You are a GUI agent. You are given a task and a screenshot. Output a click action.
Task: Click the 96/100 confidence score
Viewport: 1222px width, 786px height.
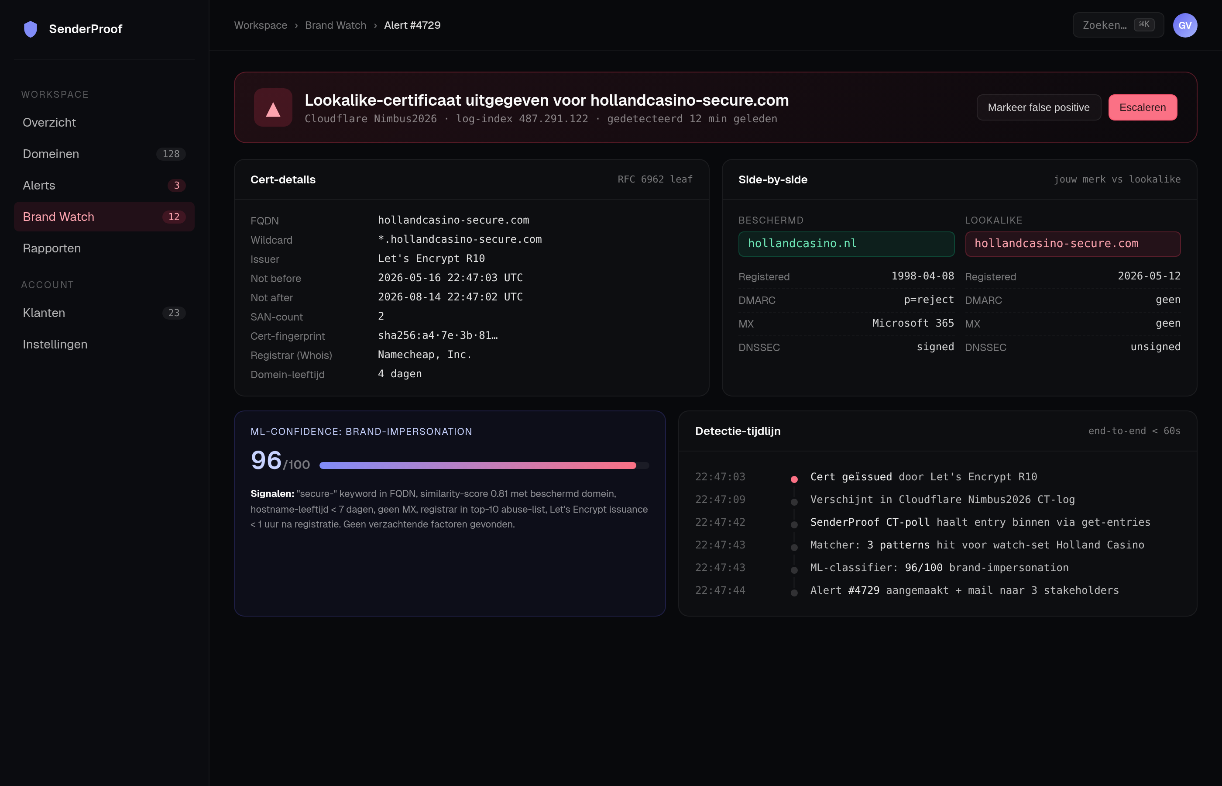[x=280, y=460]
